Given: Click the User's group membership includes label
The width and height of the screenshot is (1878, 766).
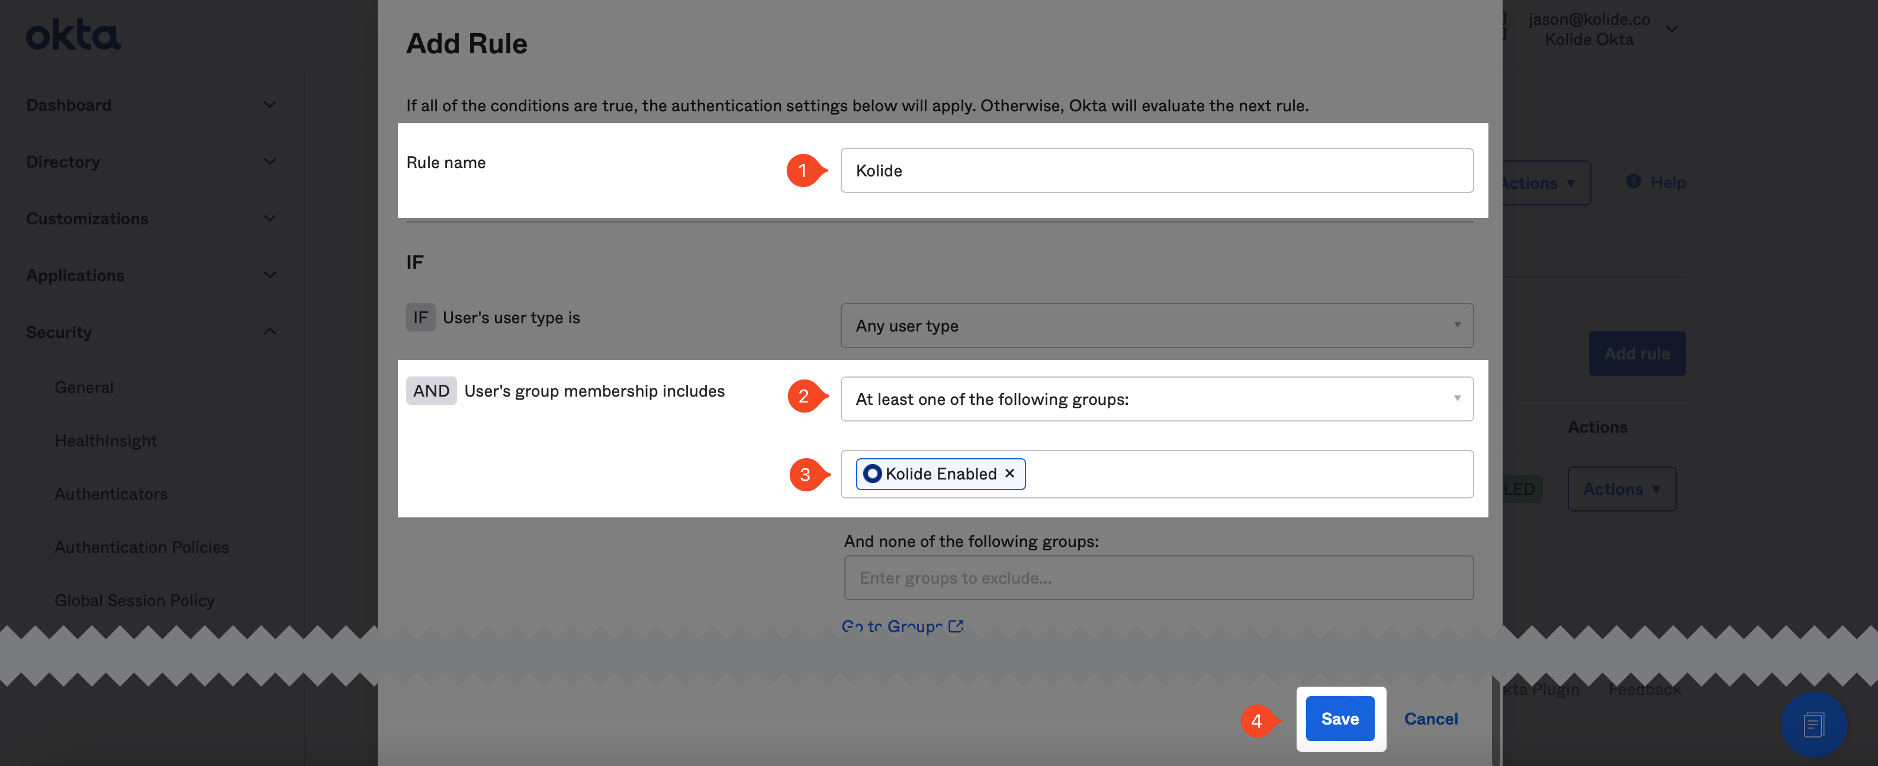Looking at the screenshot, I should pyautogui.click(x=594, y=391).
